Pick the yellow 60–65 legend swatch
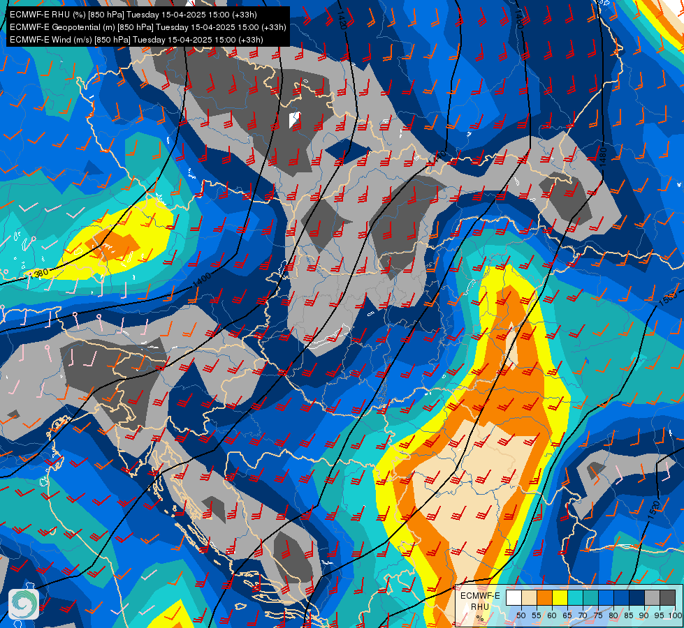Viewport: 684px width, 628px height. click(x=560, y=597)
